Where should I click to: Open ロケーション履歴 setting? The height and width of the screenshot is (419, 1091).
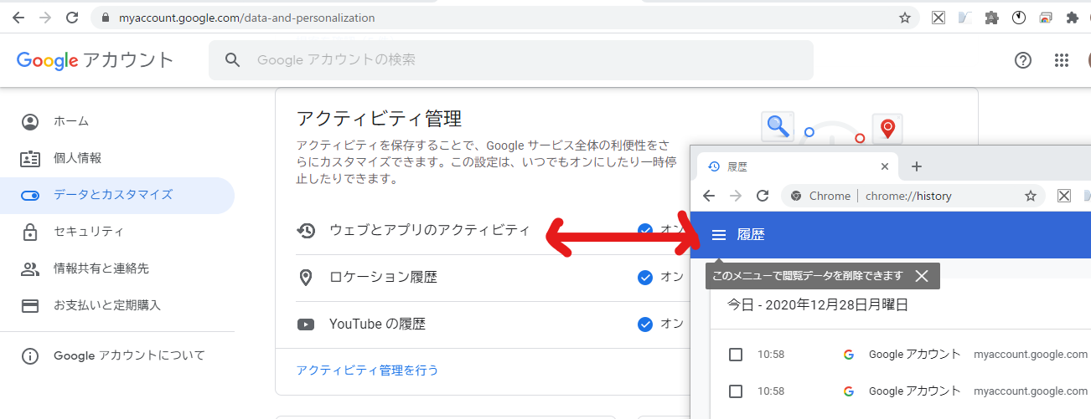click(383, 277)
